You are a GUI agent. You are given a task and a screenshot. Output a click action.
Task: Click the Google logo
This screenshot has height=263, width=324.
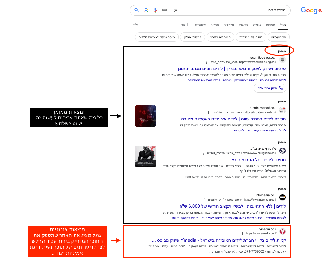point(311,10)
